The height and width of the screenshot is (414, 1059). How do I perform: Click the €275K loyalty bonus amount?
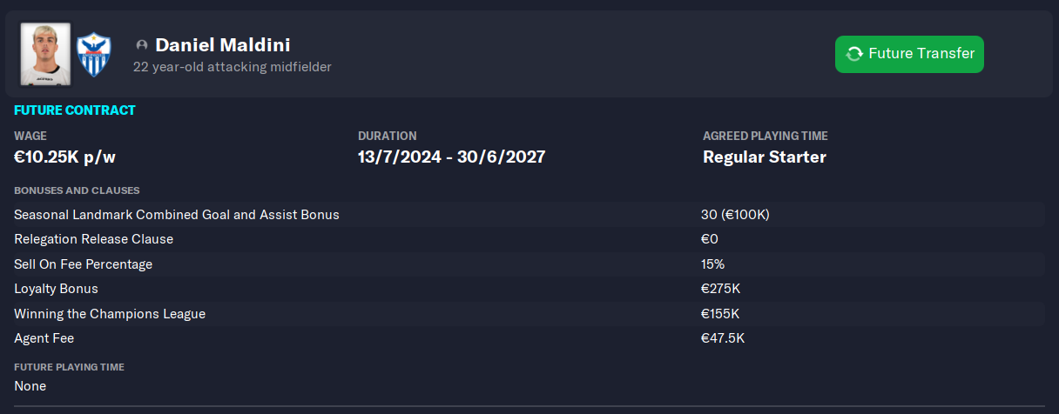(720, 289)
